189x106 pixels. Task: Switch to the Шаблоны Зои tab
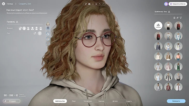tap(60, 101)
